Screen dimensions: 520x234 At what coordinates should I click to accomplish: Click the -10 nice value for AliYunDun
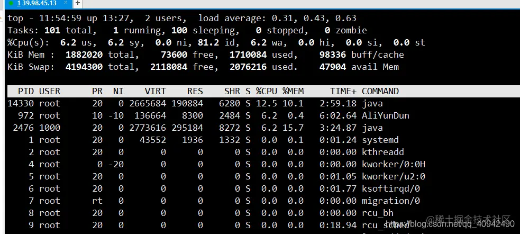click(x=116, y=115)
